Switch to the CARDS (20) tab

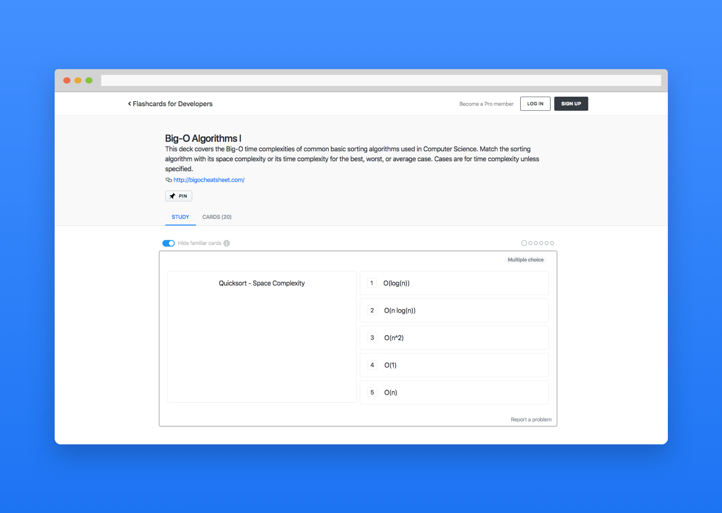point(217,217)
